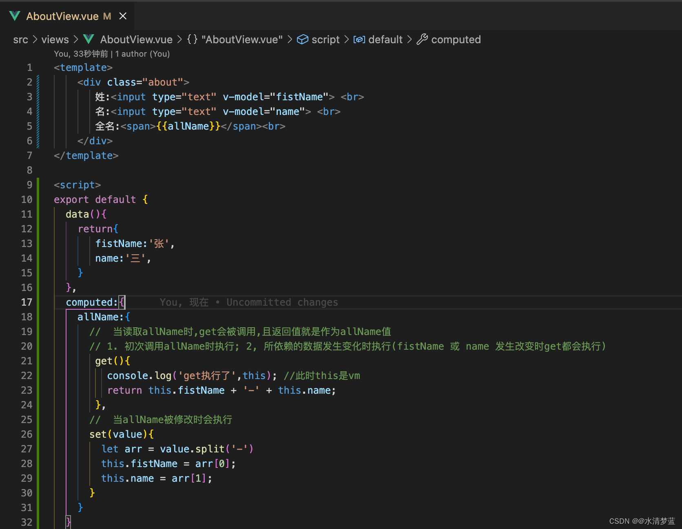Click the curly-braces symbol icon before "AboutView.vue"
The image size is (682, 529).
[x=191, y=39]
